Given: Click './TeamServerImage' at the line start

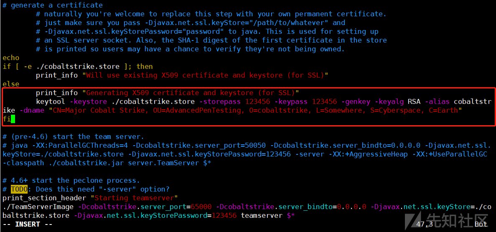Looking at the screenshot, I should (38, 207).
